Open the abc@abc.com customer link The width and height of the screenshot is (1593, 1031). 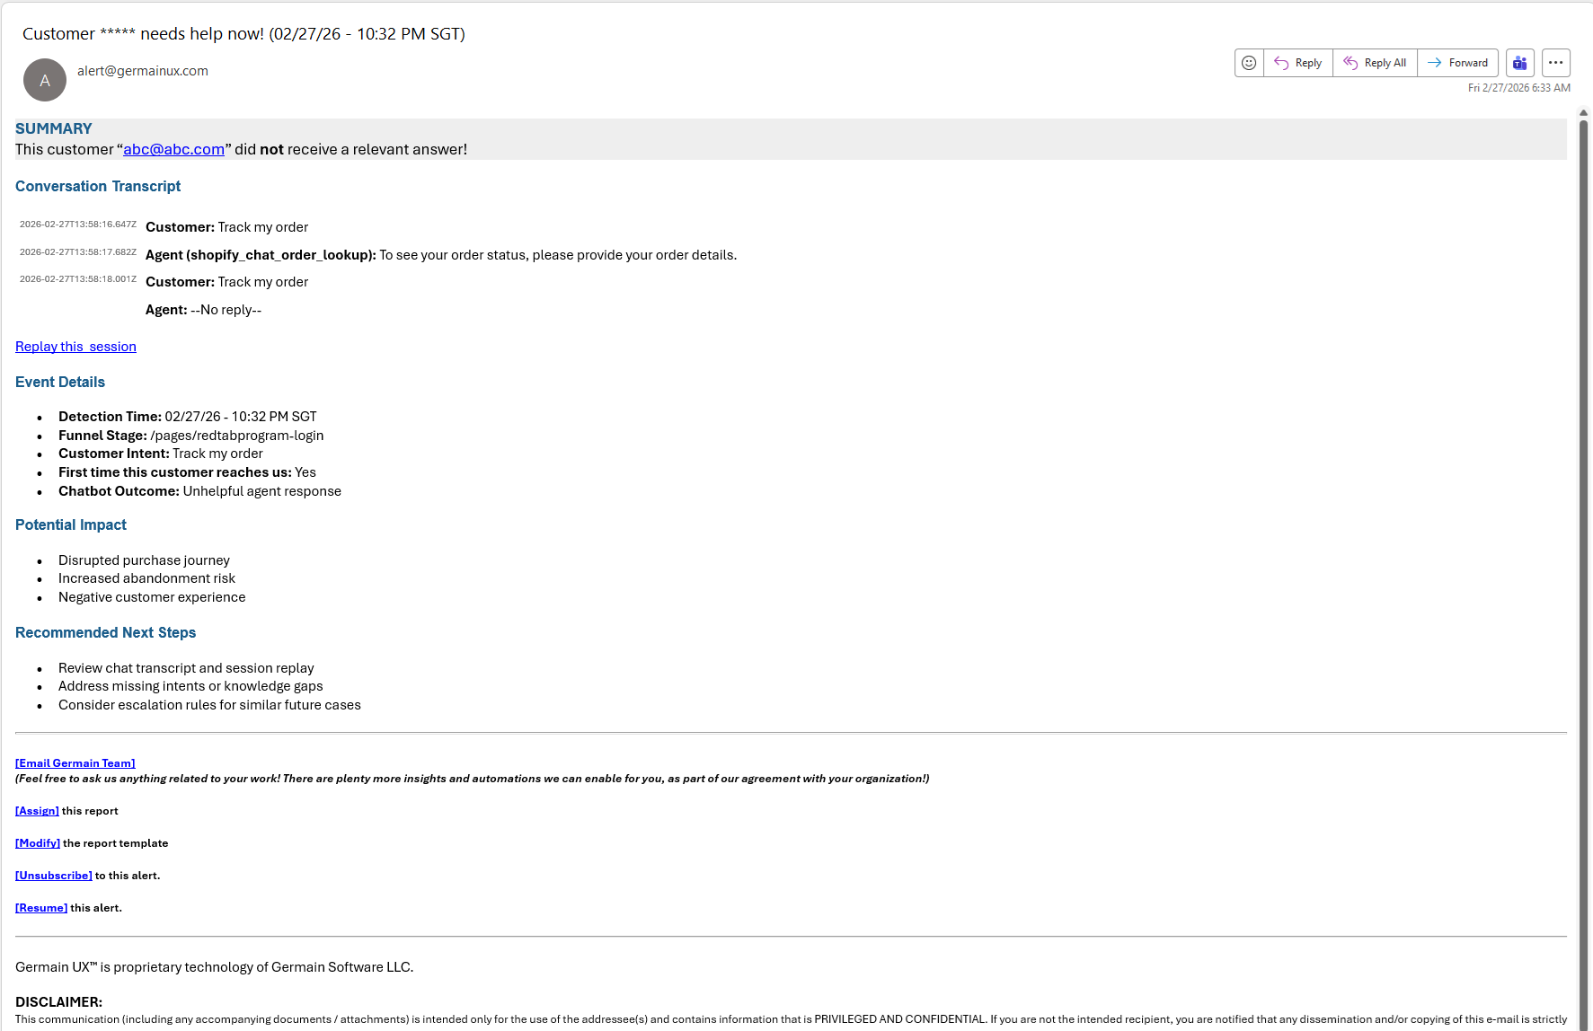click(x=173, y=149)
